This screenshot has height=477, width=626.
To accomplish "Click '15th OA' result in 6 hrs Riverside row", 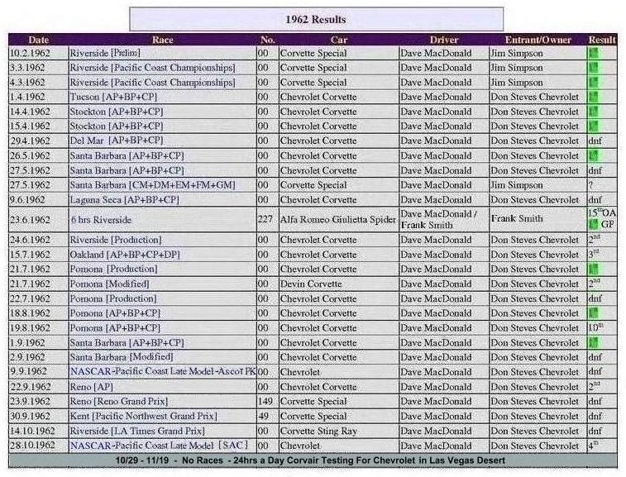I will point(602,212).
